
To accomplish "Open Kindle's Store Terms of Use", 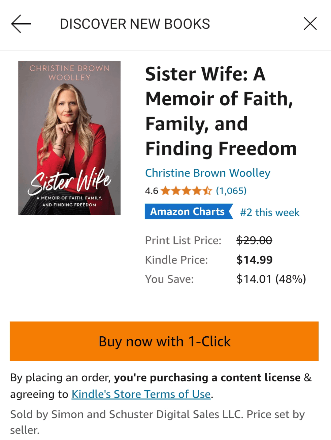I will coord(141,394).
